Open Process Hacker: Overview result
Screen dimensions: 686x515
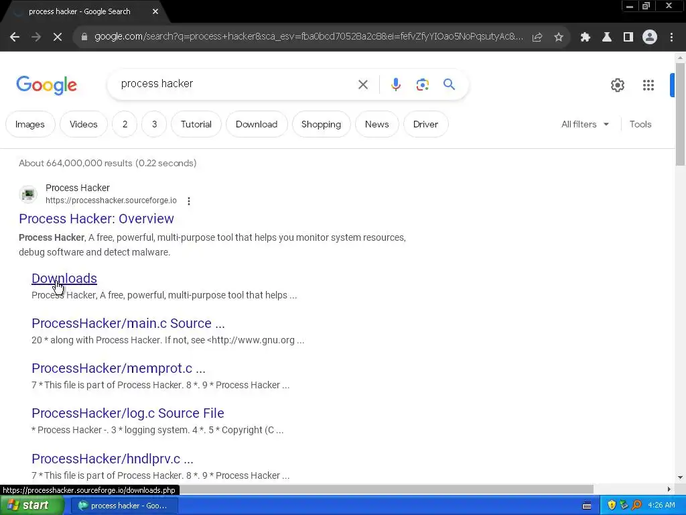coord(96,219)
